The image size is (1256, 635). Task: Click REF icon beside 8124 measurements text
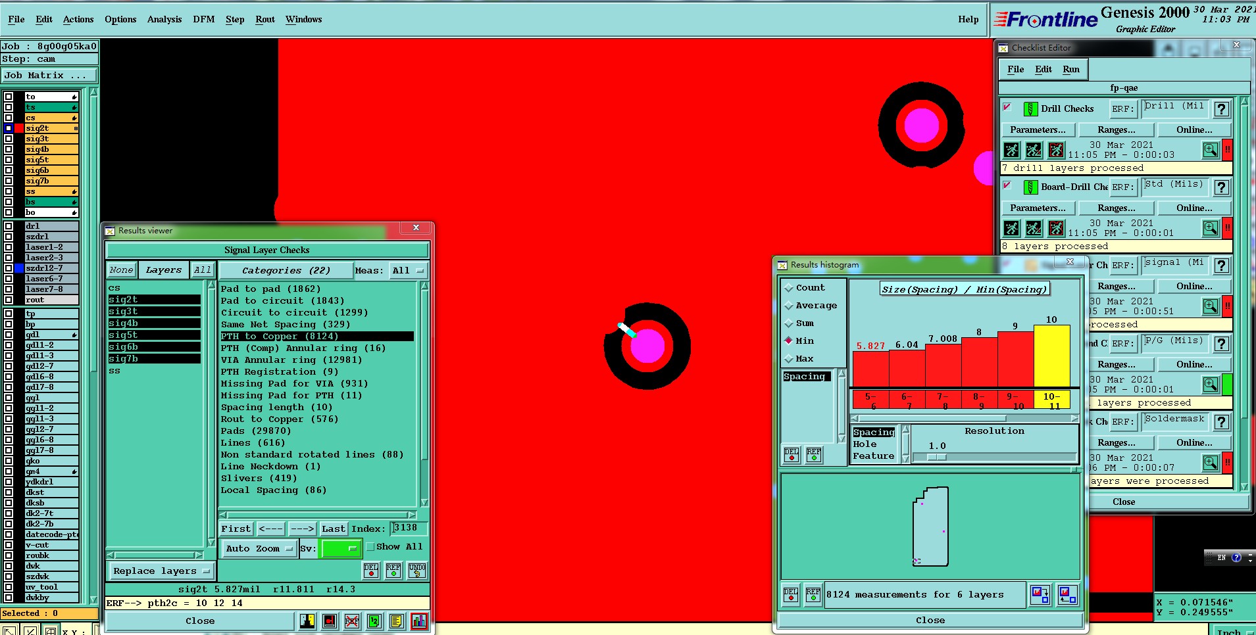(x=813, y=595)
